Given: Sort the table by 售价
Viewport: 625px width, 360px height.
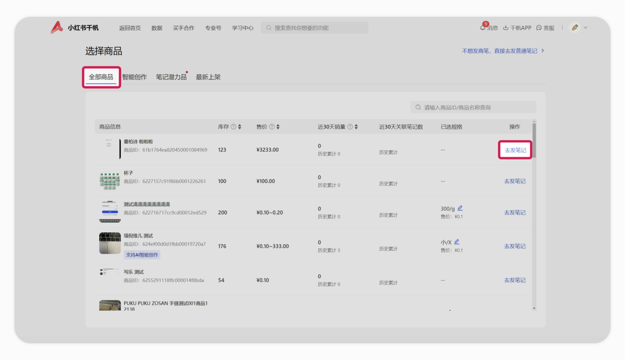Looking at the screenshot, I should pos(278,127).
